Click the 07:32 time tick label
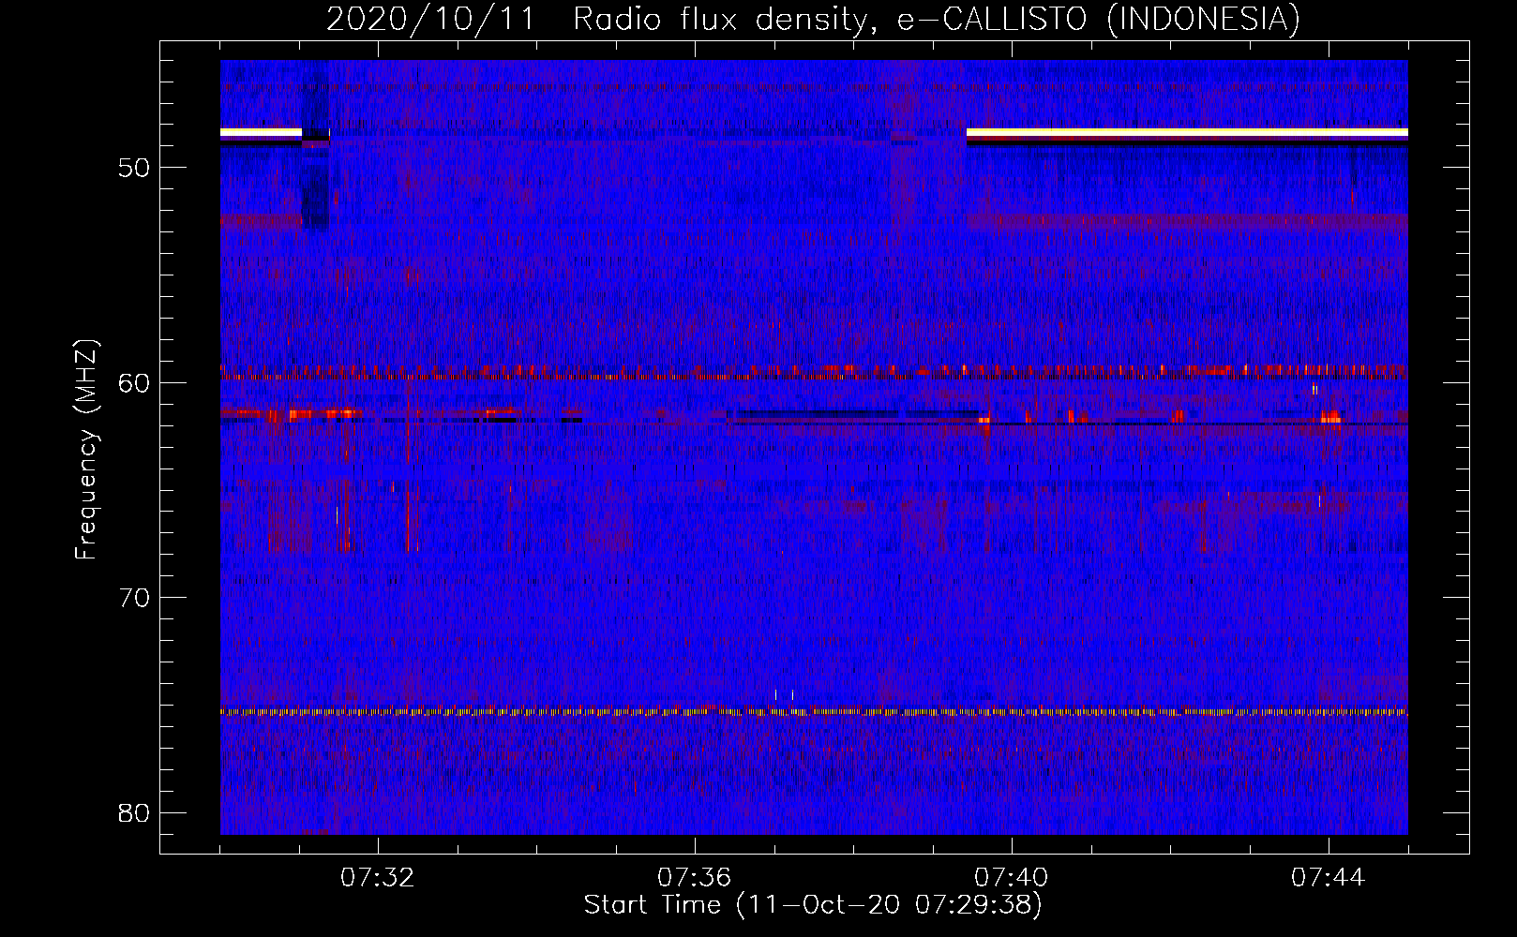 (x=378, y=878)
